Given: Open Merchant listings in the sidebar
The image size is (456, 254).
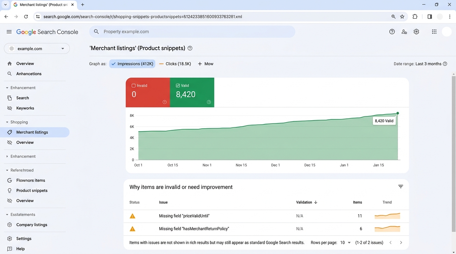Looking at the screenshot, I should click(x=35, y=132).
